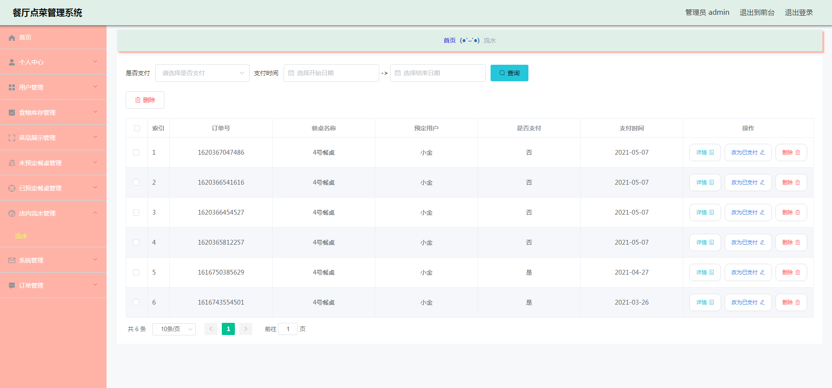This screenshot has width=832, height=388.
Task: Click 删除 for order 1616750385629
Action: point(791,272)
